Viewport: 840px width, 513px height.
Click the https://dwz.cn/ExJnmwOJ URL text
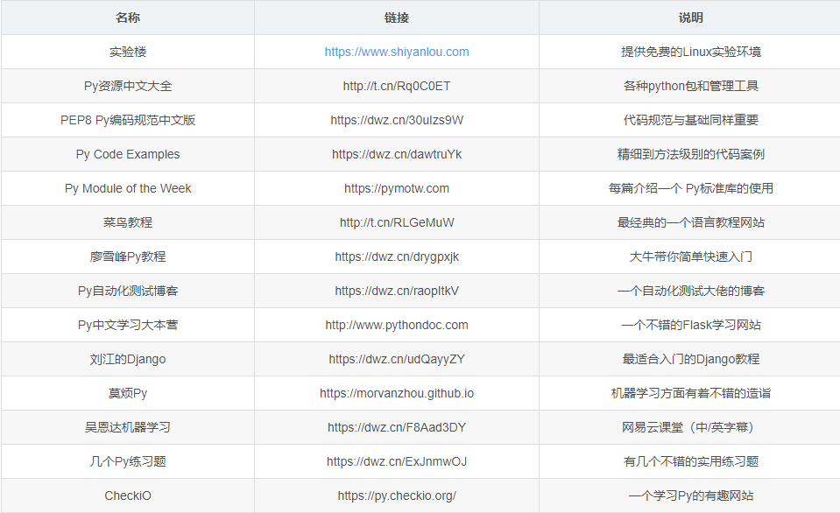point(397,461)
